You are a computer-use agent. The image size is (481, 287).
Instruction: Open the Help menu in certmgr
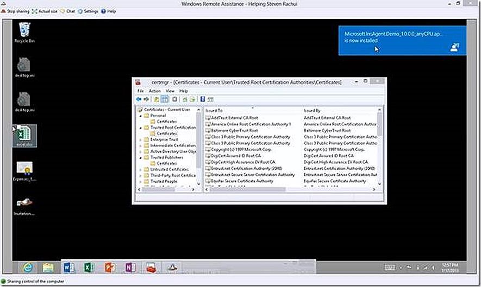[x=184, y=91]
